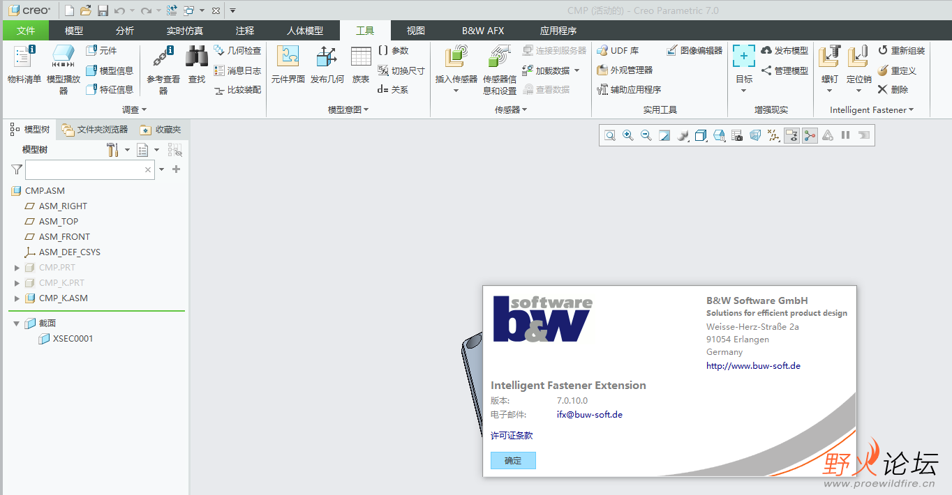
Task: Run 几何检查 geometry check
Action: [237, 50]
